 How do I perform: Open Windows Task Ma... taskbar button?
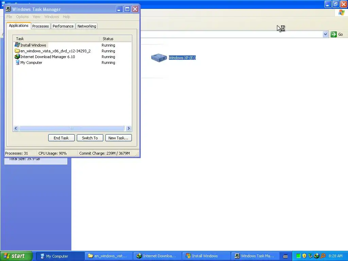click(255, 256)
